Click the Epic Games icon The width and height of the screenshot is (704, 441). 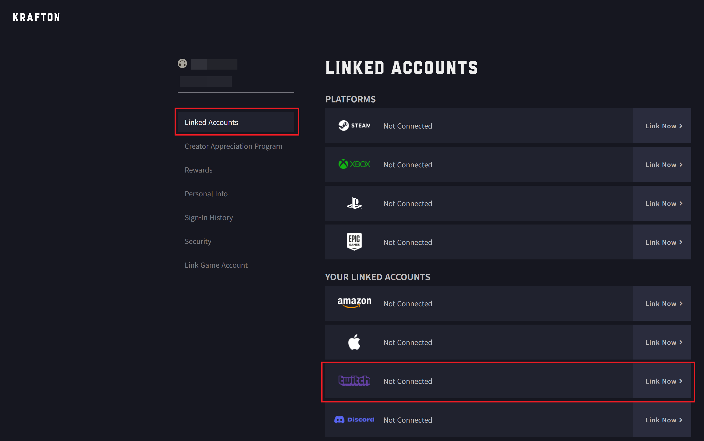(x=354, y=242)
